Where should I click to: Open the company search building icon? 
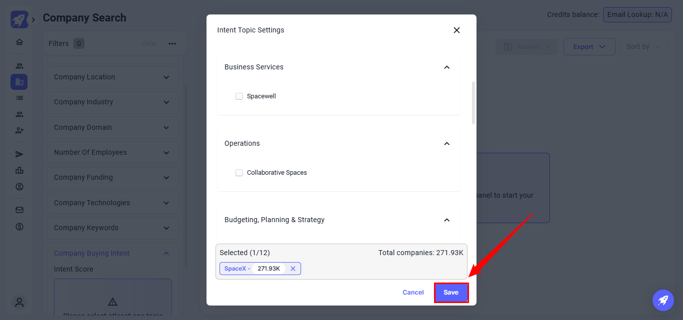19,82
